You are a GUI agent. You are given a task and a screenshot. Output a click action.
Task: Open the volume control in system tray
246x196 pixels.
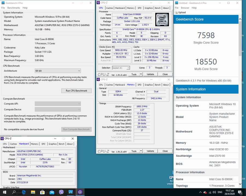[214, 192]
